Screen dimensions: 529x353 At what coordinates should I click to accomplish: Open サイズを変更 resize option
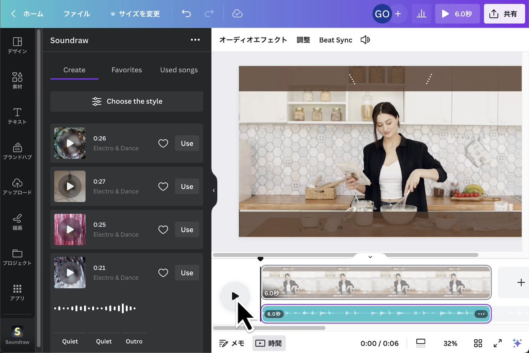(135, 14)
